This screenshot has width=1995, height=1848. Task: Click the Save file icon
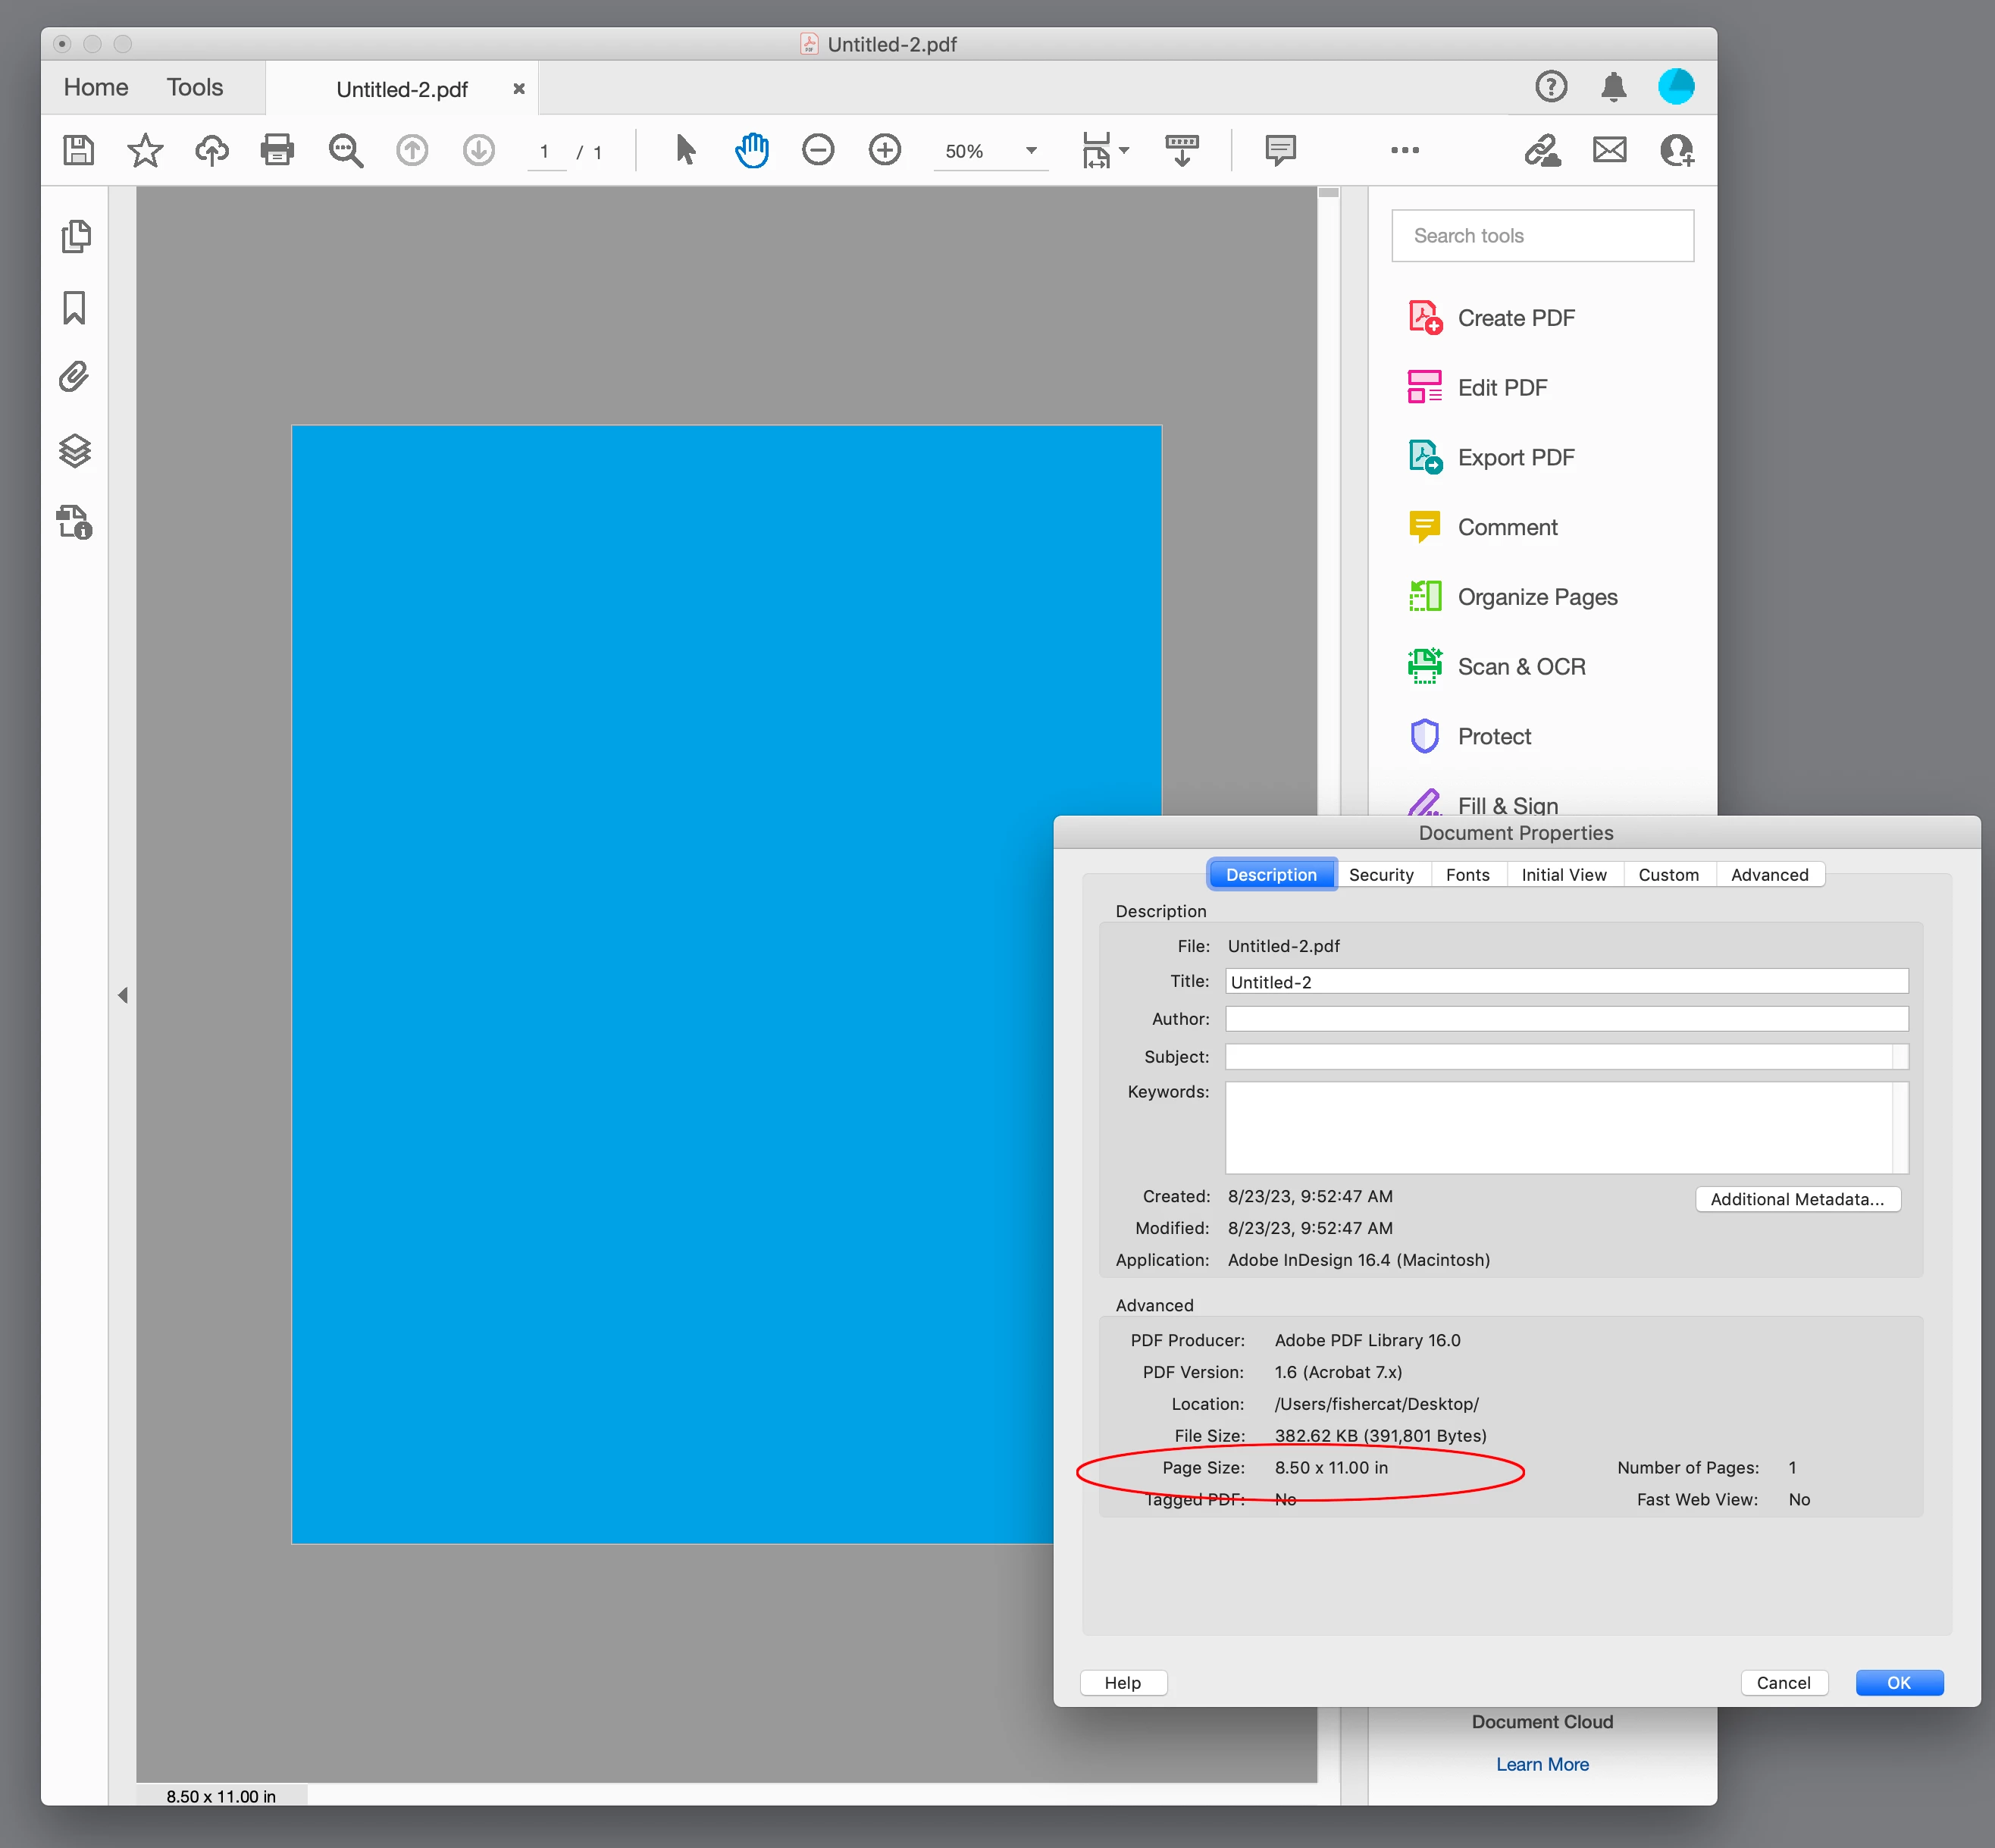click(x=78, y=150)
